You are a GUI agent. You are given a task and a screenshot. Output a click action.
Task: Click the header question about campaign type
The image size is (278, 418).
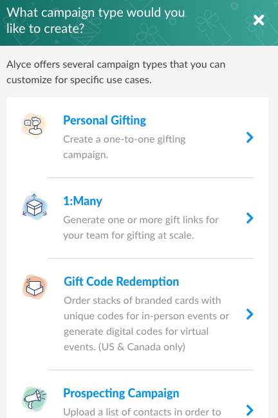[95, 21]
